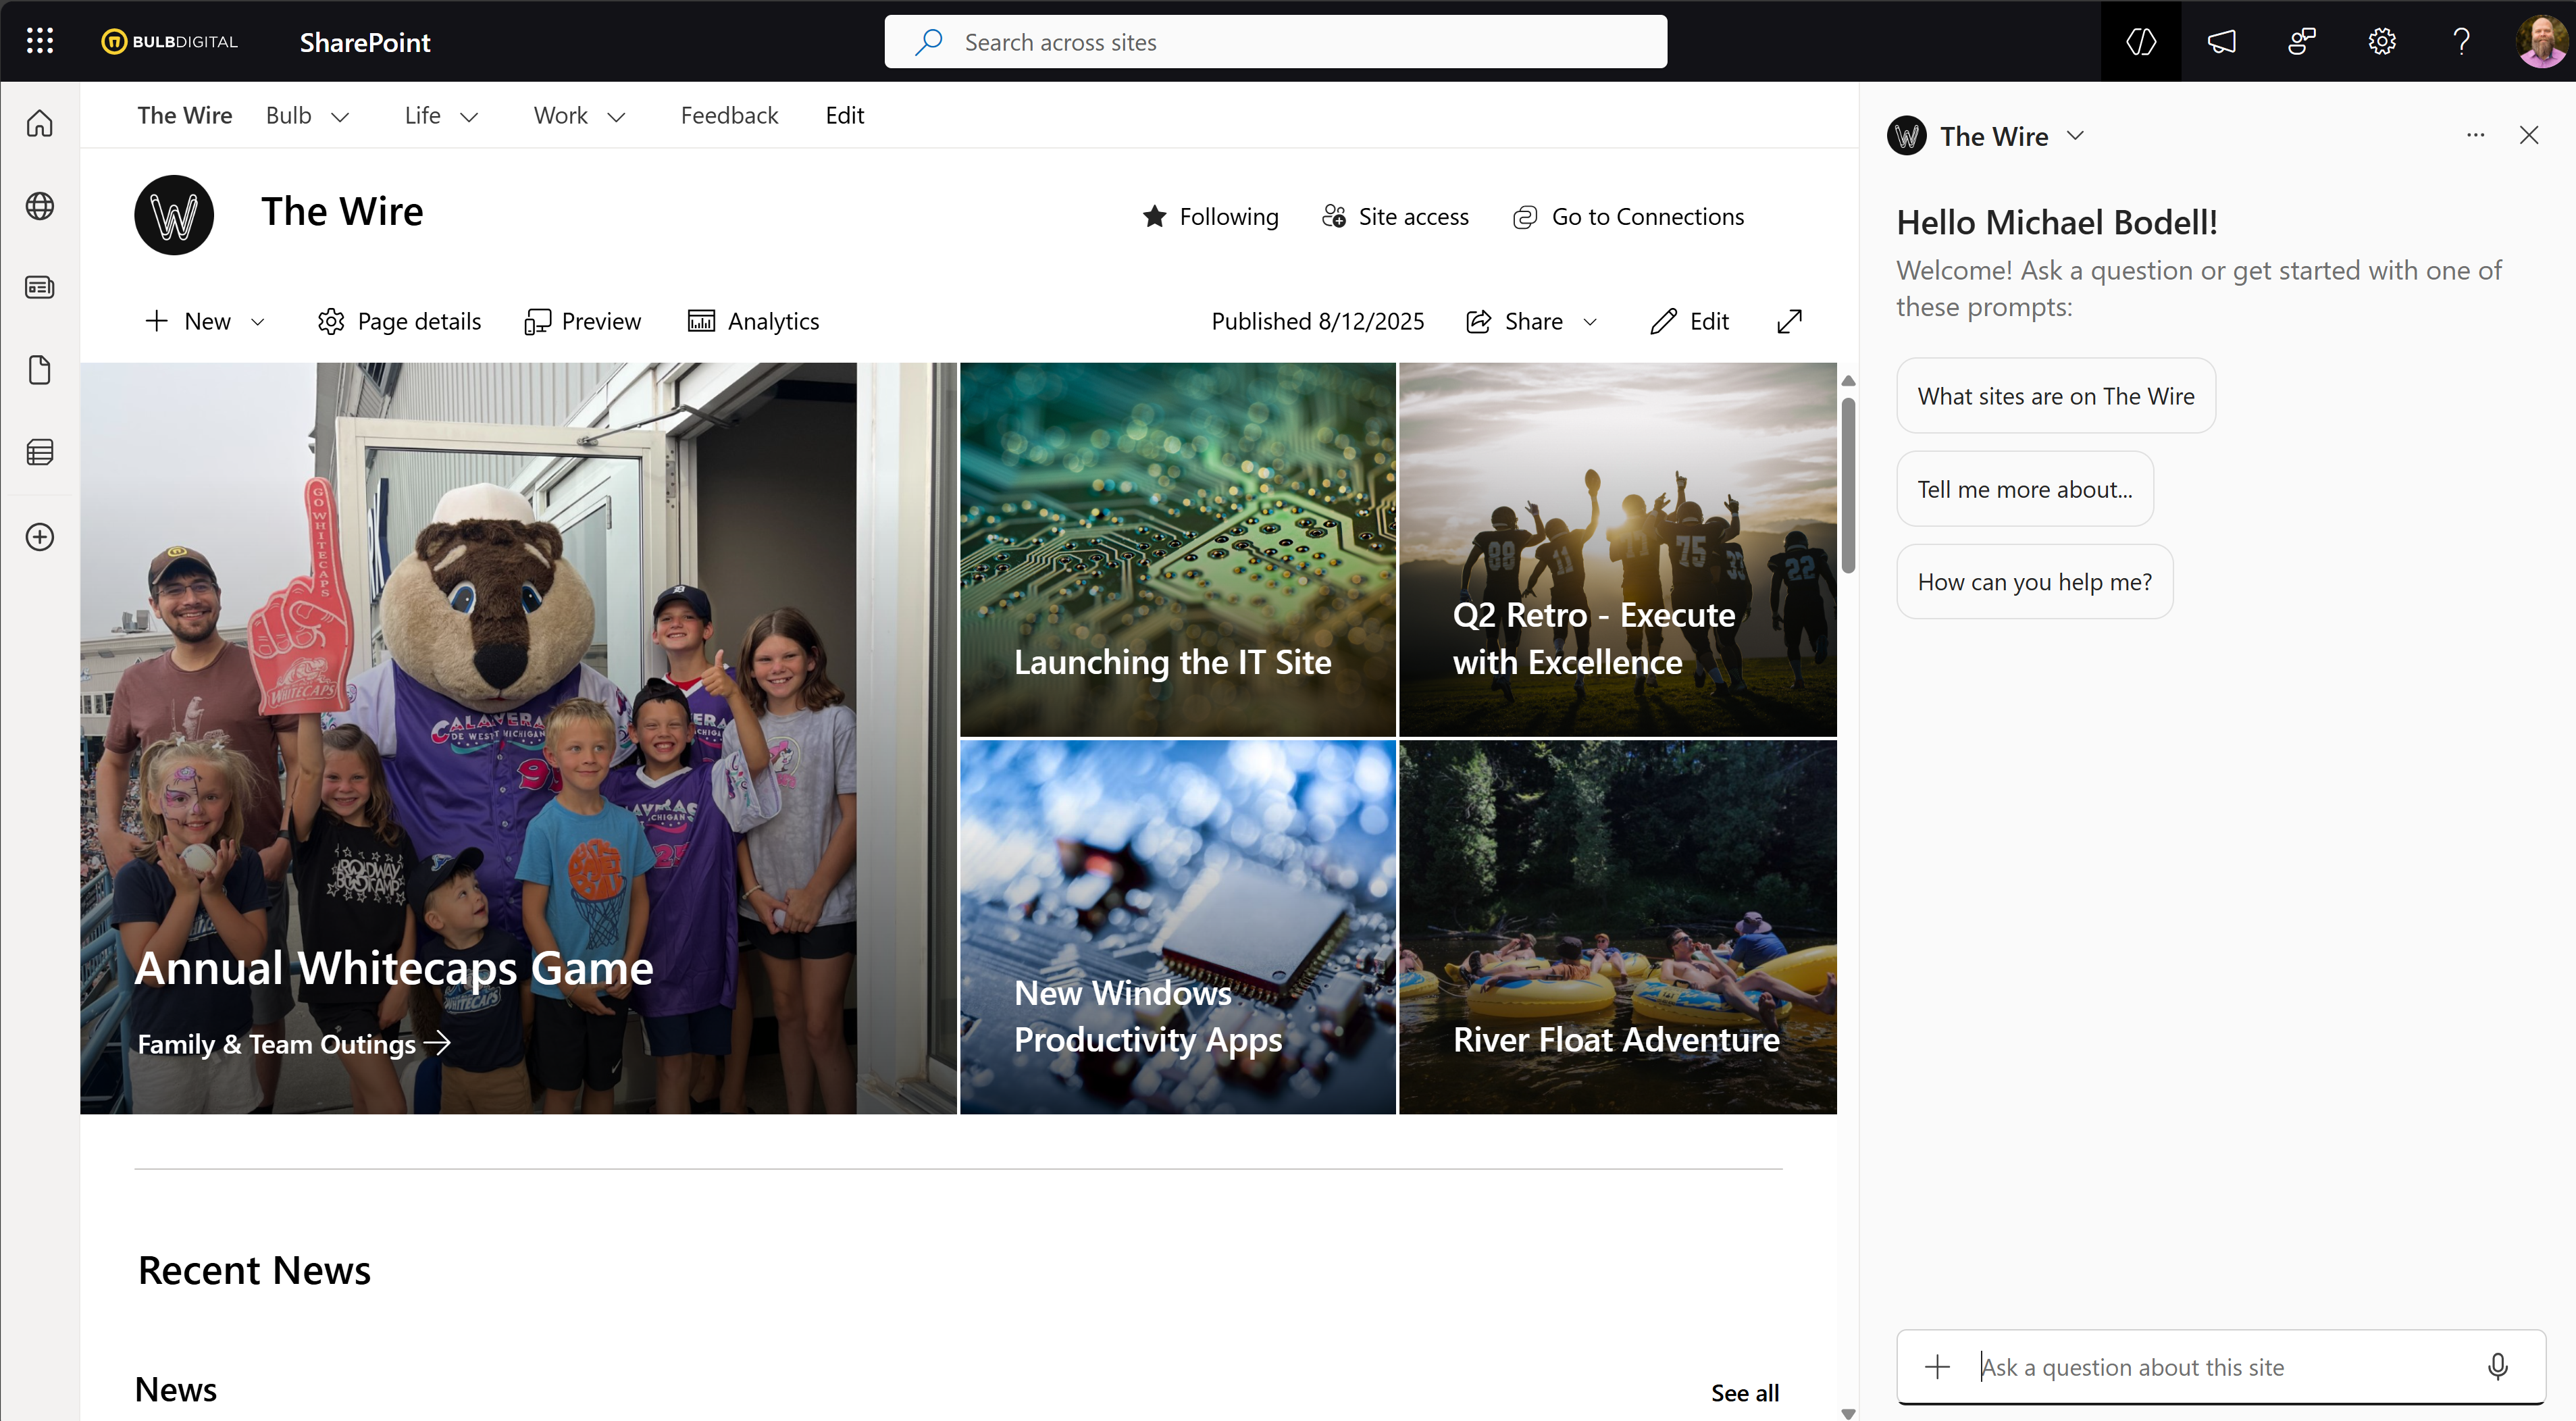Open the Feedback navigation item
This screenshot has height=1421, width=2576.
point(728,116)
